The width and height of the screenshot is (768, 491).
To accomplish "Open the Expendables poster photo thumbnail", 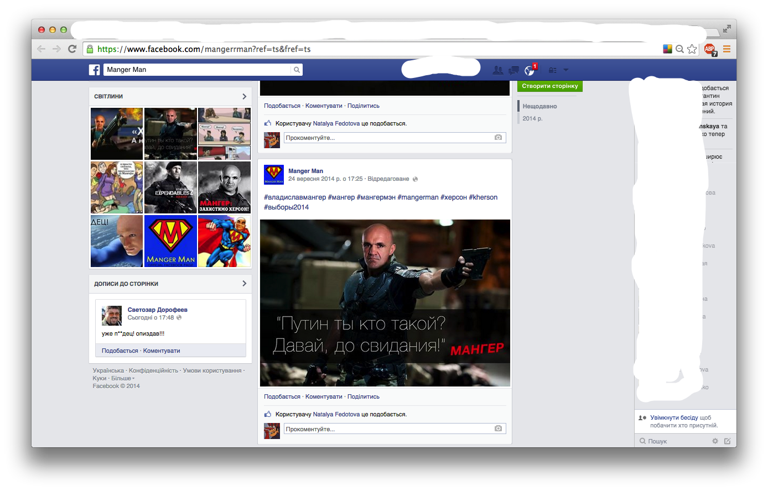I will (170, 187).
